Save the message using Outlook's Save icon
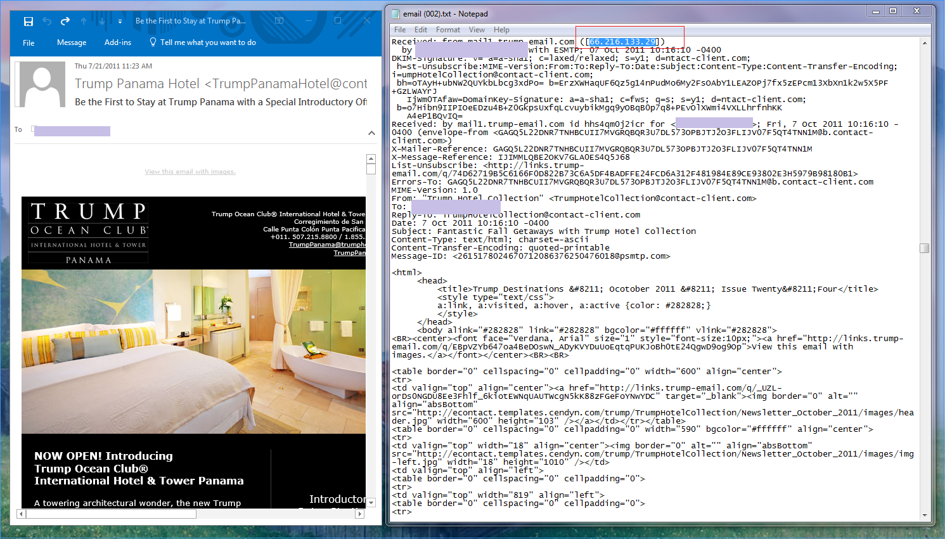 coord(28,22)
